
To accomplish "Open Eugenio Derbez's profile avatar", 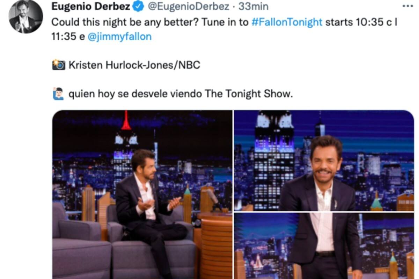I will click(x=26, y=17).
